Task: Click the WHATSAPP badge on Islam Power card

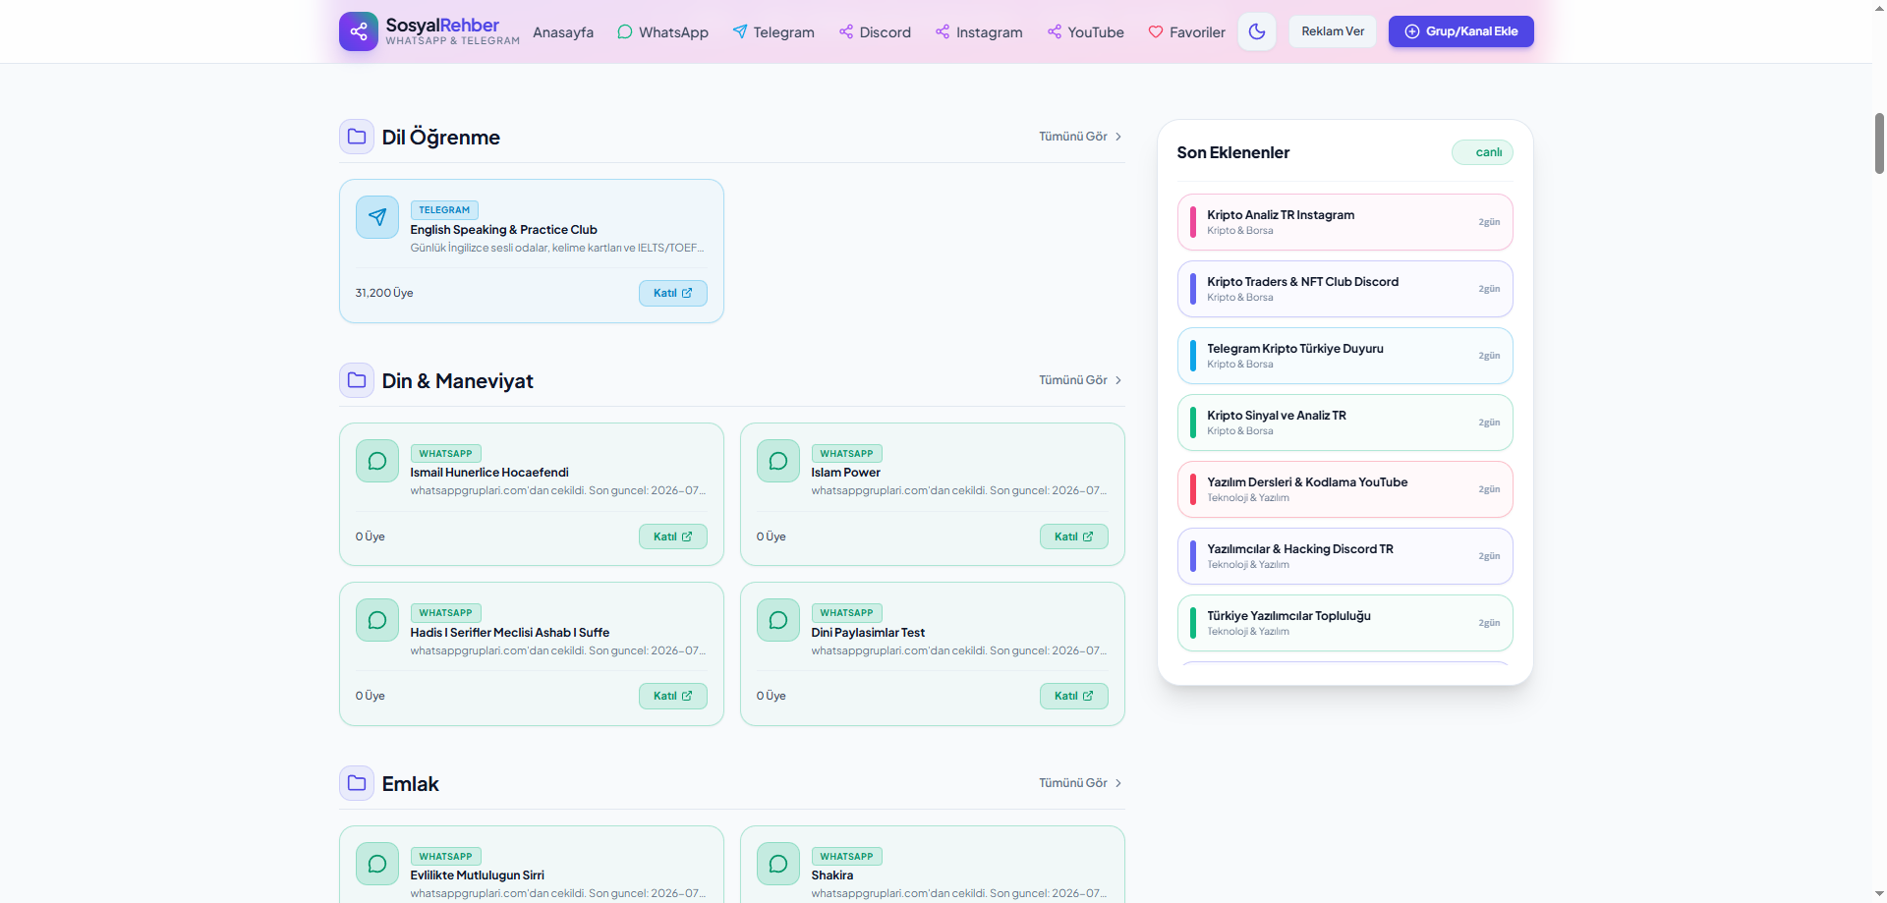Action: point(846,454)
